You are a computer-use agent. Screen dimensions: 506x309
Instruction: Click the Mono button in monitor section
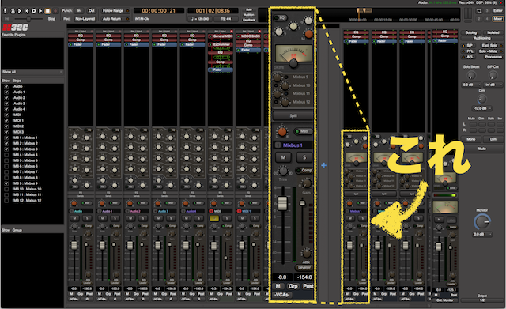(x=471, y=139)
